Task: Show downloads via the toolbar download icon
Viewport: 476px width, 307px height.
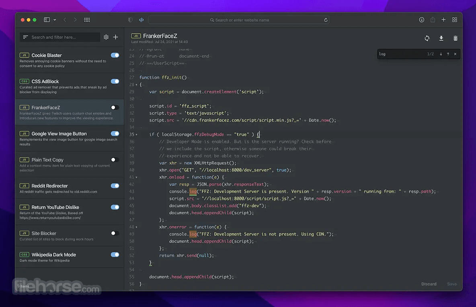Action: 422,20
